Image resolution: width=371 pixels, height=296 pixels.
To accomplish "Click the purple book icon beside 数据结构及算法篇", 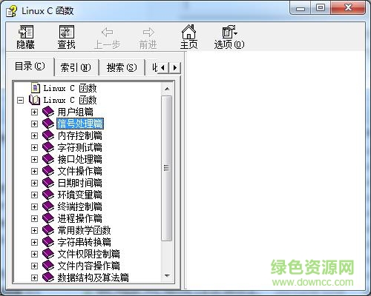I will click(48, 277).
